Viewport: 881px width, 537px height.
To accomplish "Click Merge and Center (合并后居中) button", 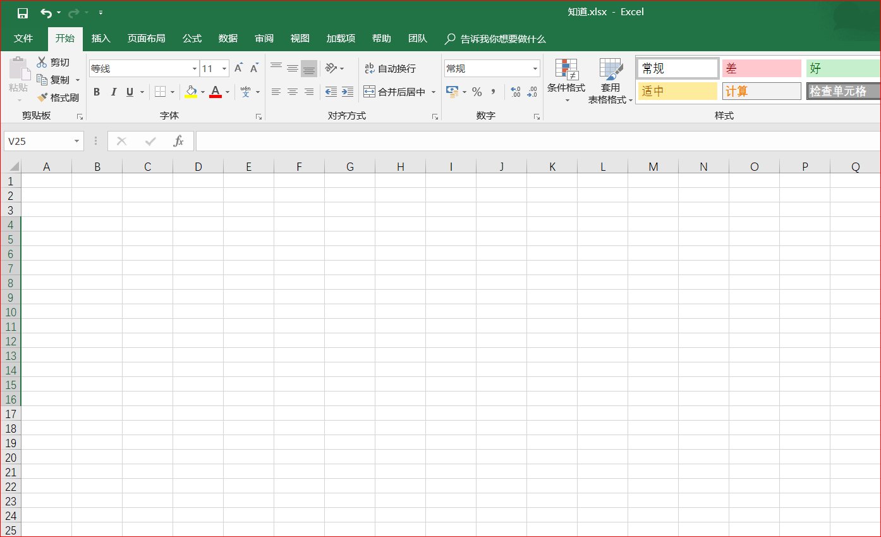I will click(x=400, y=92).
